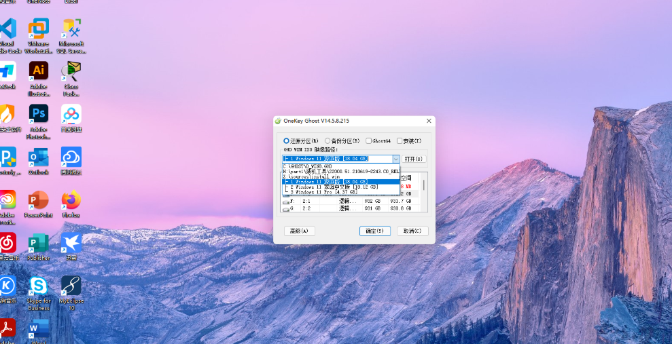Viewport: 672px width, 344px height.
Task: Open the VMware Workstation desktop icon
Action: 39,35
